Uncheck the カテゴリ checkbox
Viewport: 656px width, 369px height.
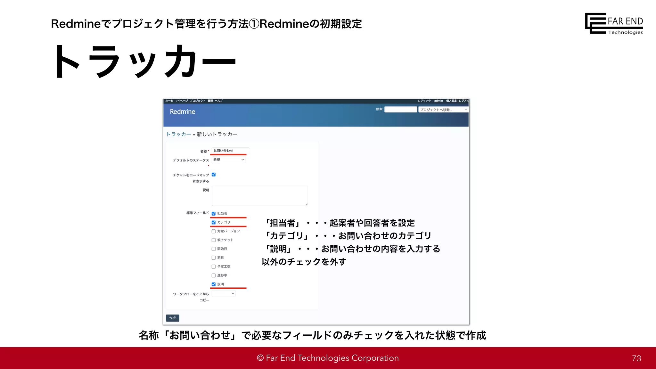[214, 222]
